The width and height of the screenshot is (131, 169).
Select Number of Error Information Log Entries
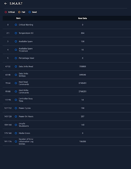pos(26,142)
